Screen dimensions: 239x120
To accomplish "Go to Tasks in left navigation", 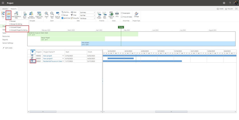I will pyautogui.click(x=4, y=33).
